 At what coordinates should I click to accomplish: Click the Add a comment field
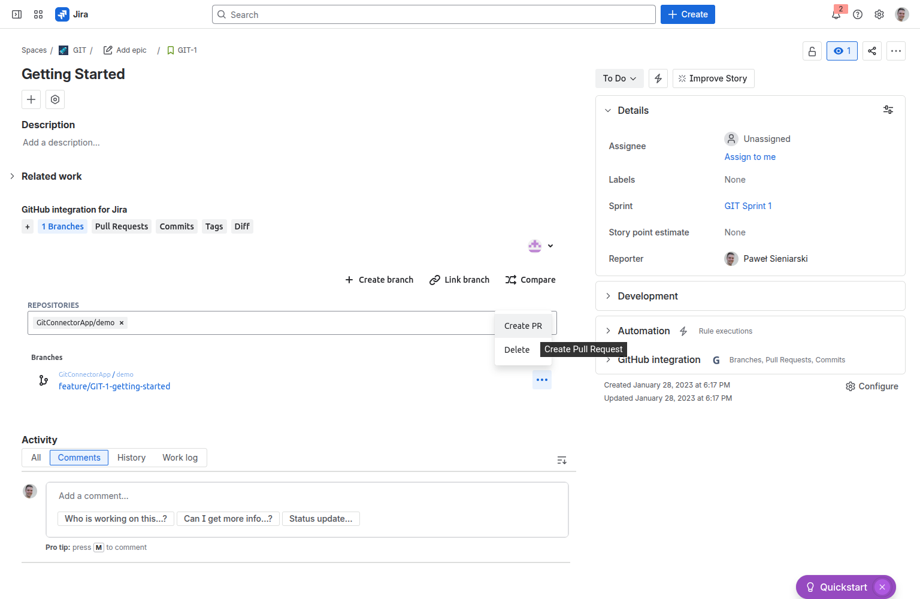point(307,496)
